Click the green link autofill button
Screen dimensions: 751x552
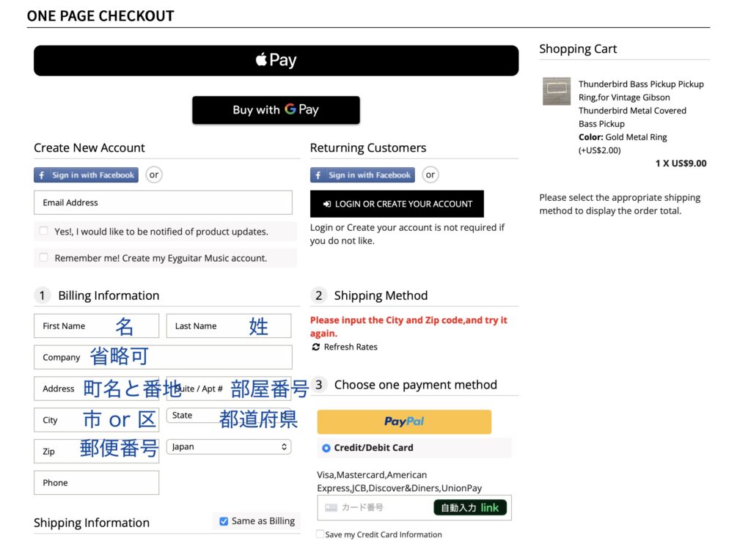click(x=469, y=507)
